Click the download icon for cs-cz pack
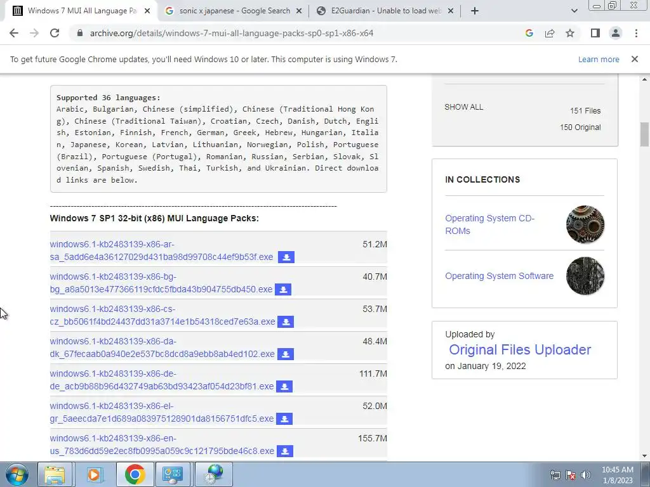Image resolution: width=650 pixels, height=487 pixels. coord(286,321)
